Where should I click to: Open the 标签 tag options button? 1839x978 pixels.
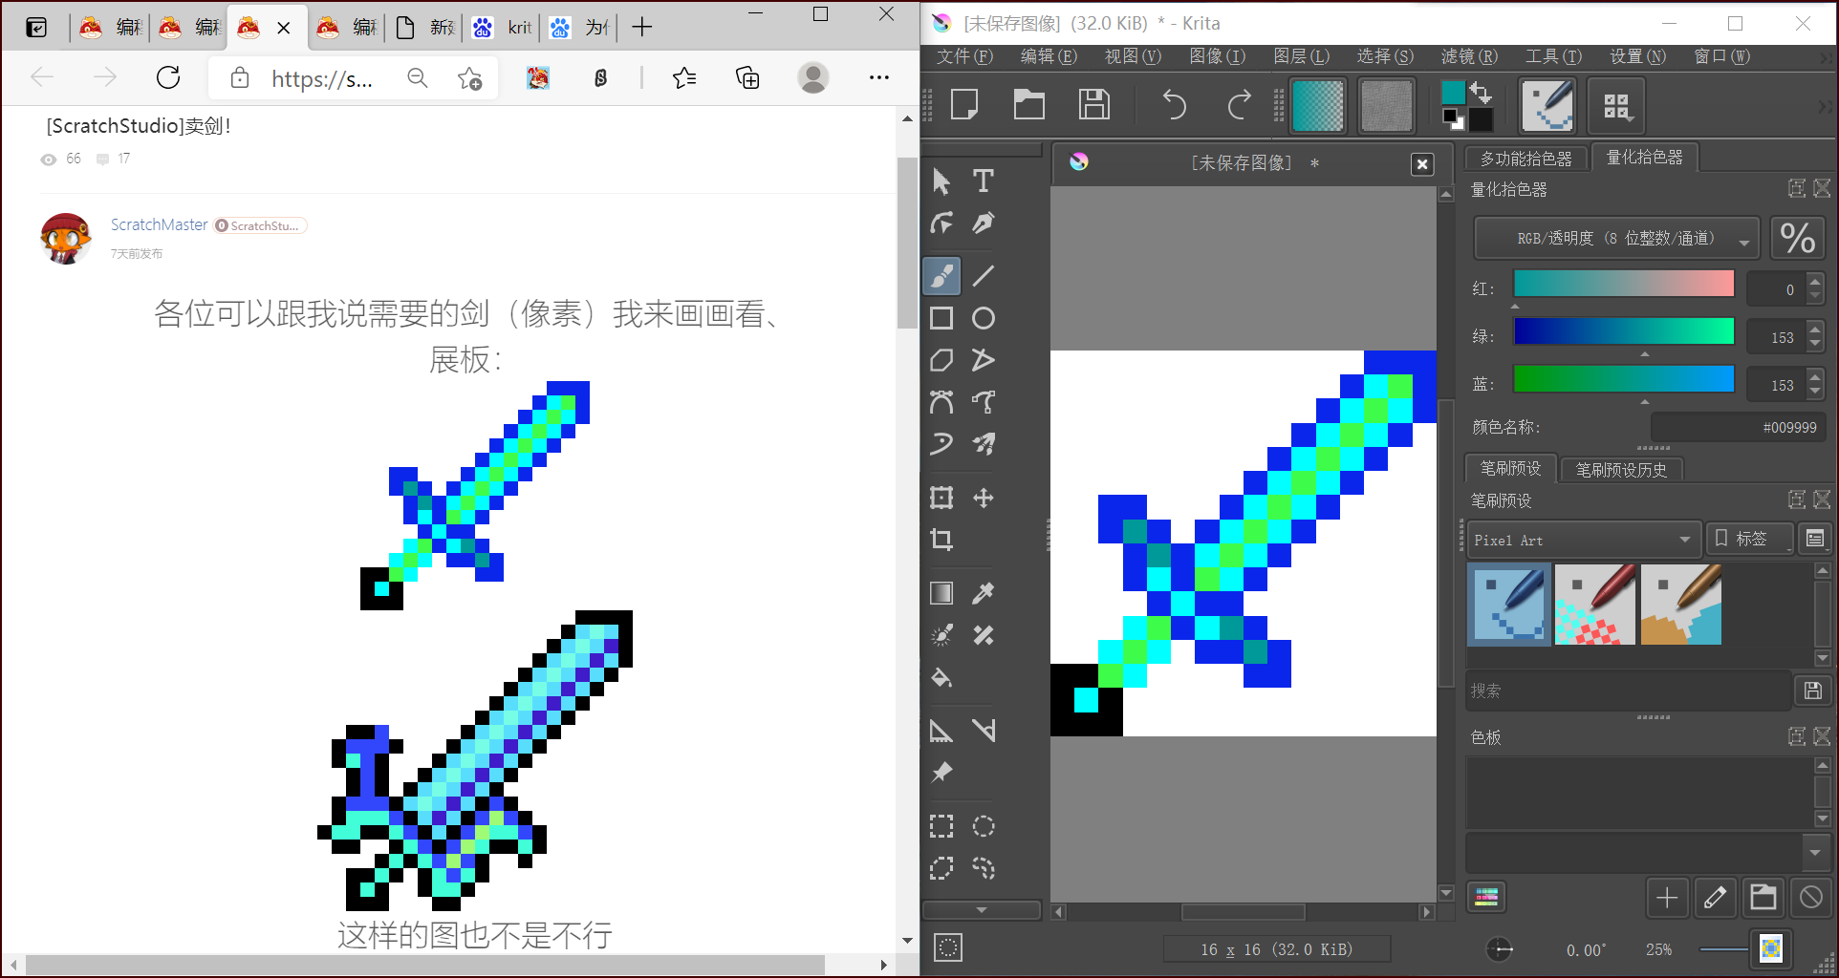pyautogui.click(x=1749, y=539)
